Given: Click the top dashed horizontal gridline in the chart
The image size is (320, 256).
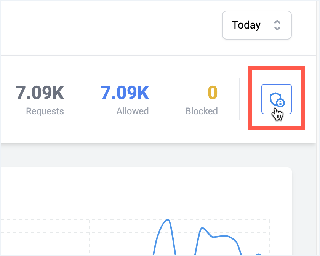Looking at the screenshot, I should tap(135, 220).
